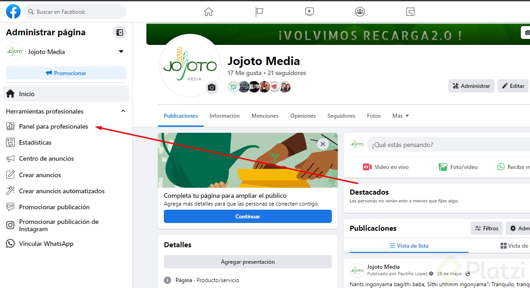Switch to the Publicaciones tab

pos(181,116)
